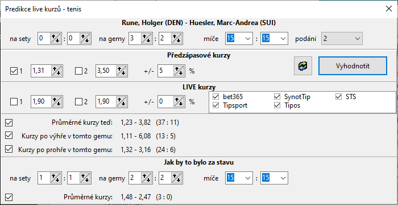Uncheck the SynotTip bookmaker

(x=277, y=97)
